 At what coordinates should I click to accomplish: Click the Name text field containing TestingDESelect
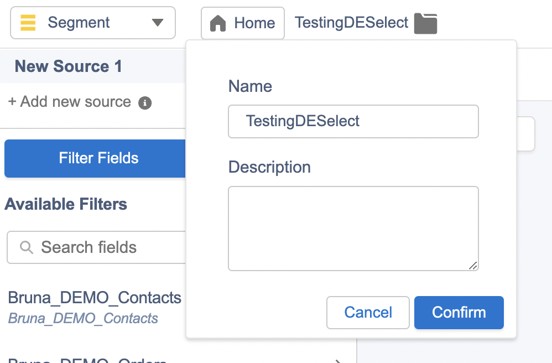[x=353, y=121]
